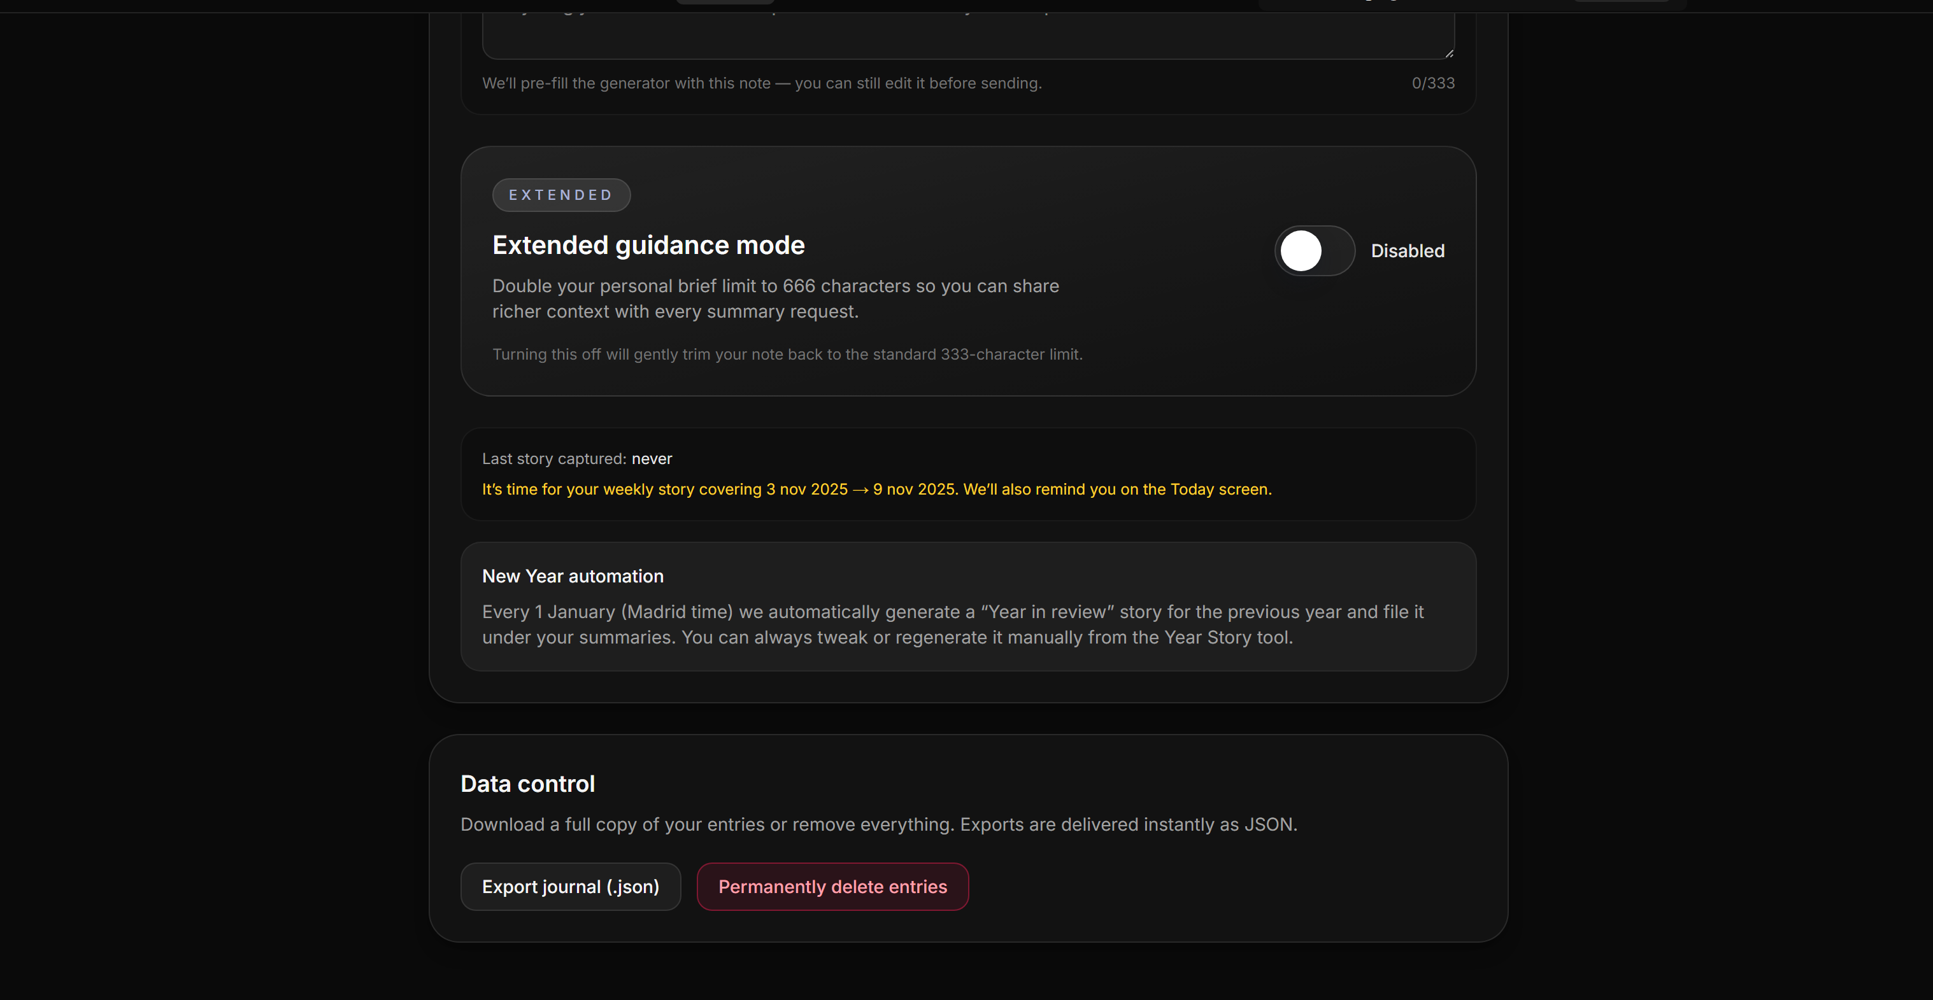The image size is (1933, 1000).
Task: Click the Last story captured status line
Action: click(577, 458)
